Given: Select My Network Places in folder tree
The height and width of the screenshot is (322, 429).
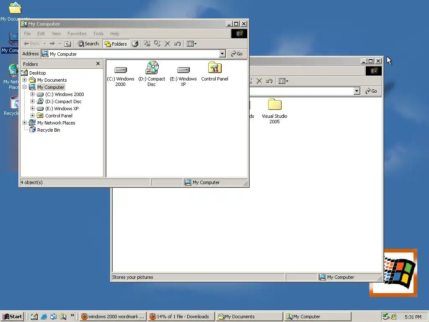Looking at the screenshot, I should (x=56, y=123).
